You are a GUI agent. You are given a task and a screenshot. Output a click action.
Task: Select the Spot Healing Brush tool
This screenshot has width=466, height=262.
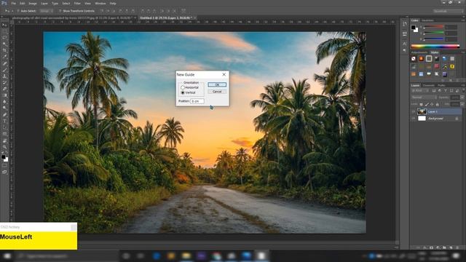click(x=4, y=63)
